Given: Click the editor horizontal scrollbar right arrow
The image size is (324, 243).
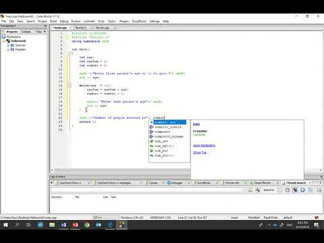Looking at the screenshot, I should click(321, 170).
